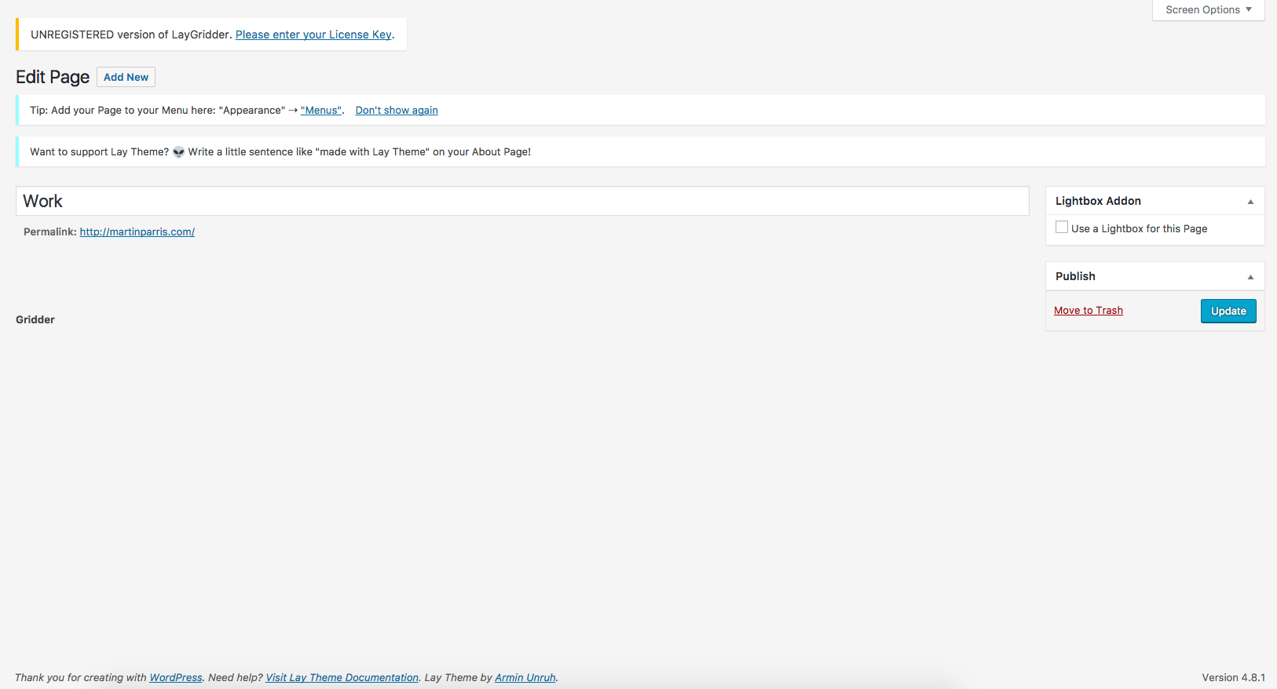Open the Screen Options dropdown
Image resolution: width=1277 pixels, height=689 pixels.
[x=1208, y=10]
